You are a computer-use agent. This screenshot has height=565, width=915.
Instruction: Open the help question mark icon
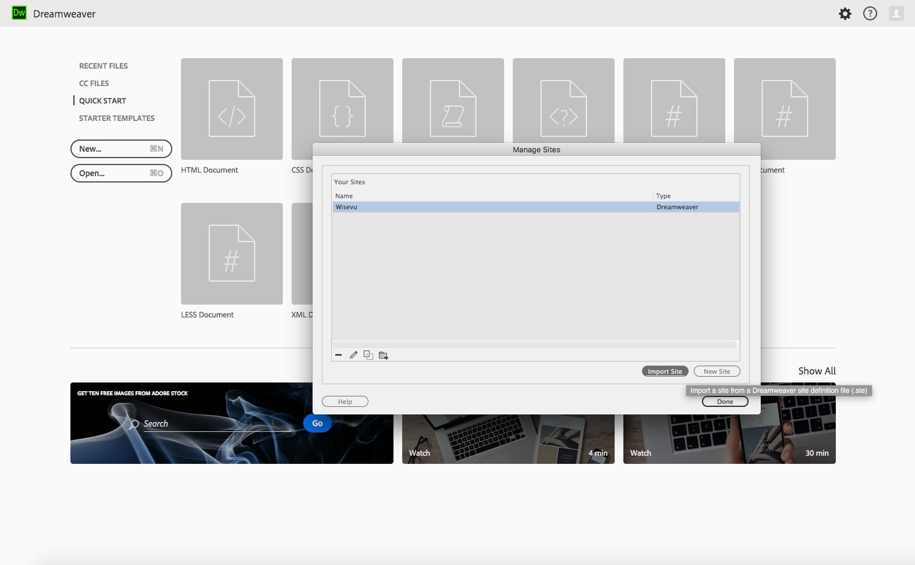[x=870, y=13]
